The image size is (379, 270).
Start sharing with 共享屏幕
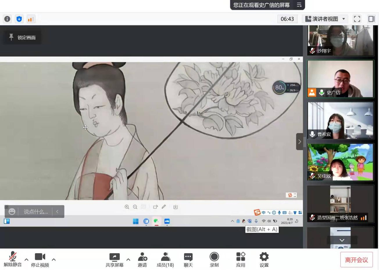tap(115, 259)
